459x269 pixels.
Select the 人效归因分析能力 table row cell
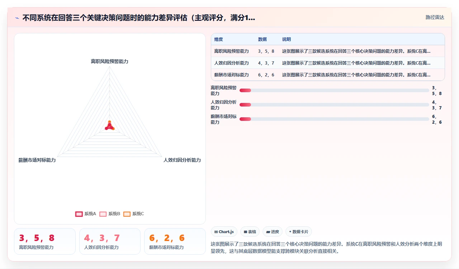tap(231, 63)
